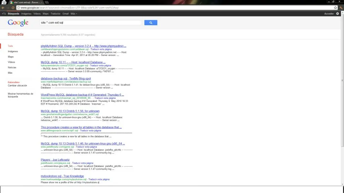
Task: Open Gmail in the top bar
Action: pyautogui.click(x=66, y=13)
